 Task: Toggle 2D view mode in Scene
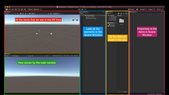pos(18,13)
